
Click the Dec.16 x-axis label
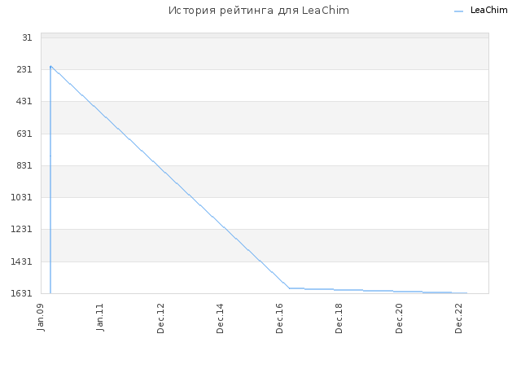pos(279,319)
